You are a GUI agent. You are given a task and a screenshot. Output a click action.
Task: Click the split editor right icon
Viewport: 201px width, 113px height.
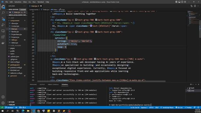[195, 6]
